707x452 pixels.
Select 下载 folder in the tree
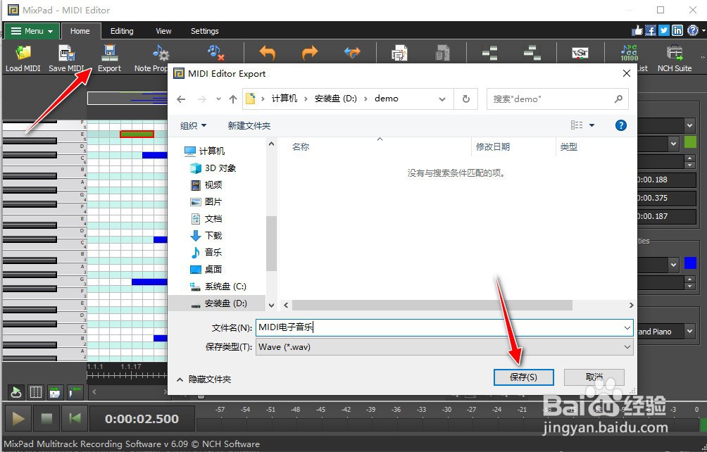point(206,235)
